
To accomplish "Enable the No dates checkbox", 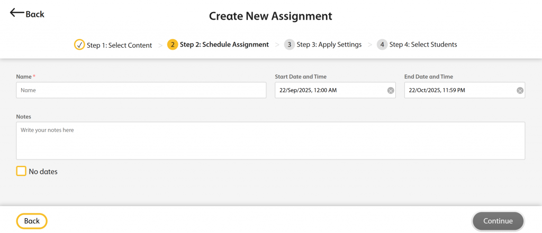I will tap(21, 171).
